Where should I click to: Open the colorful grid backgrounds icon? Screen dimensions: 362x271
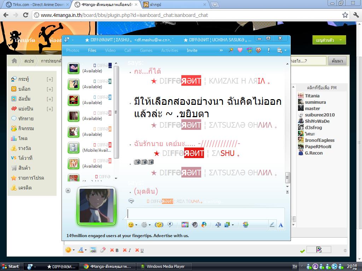[x=185, y=225]
